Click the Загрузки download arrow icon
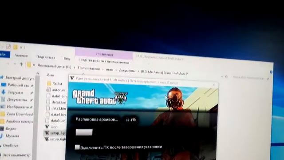 [x=3, y=92]
